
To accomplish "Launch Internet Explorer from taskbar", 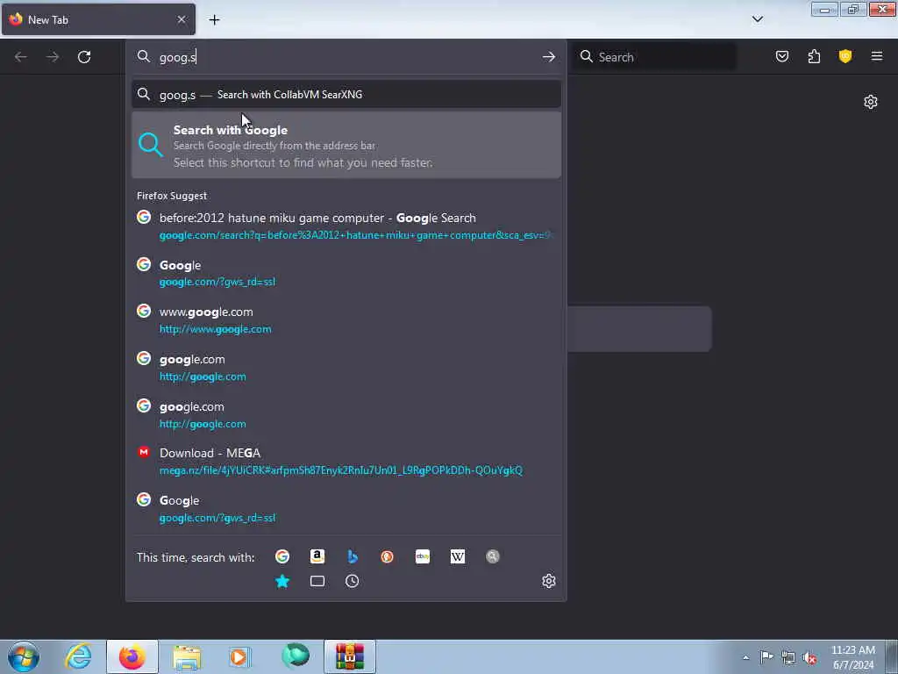I will [78, 656].
